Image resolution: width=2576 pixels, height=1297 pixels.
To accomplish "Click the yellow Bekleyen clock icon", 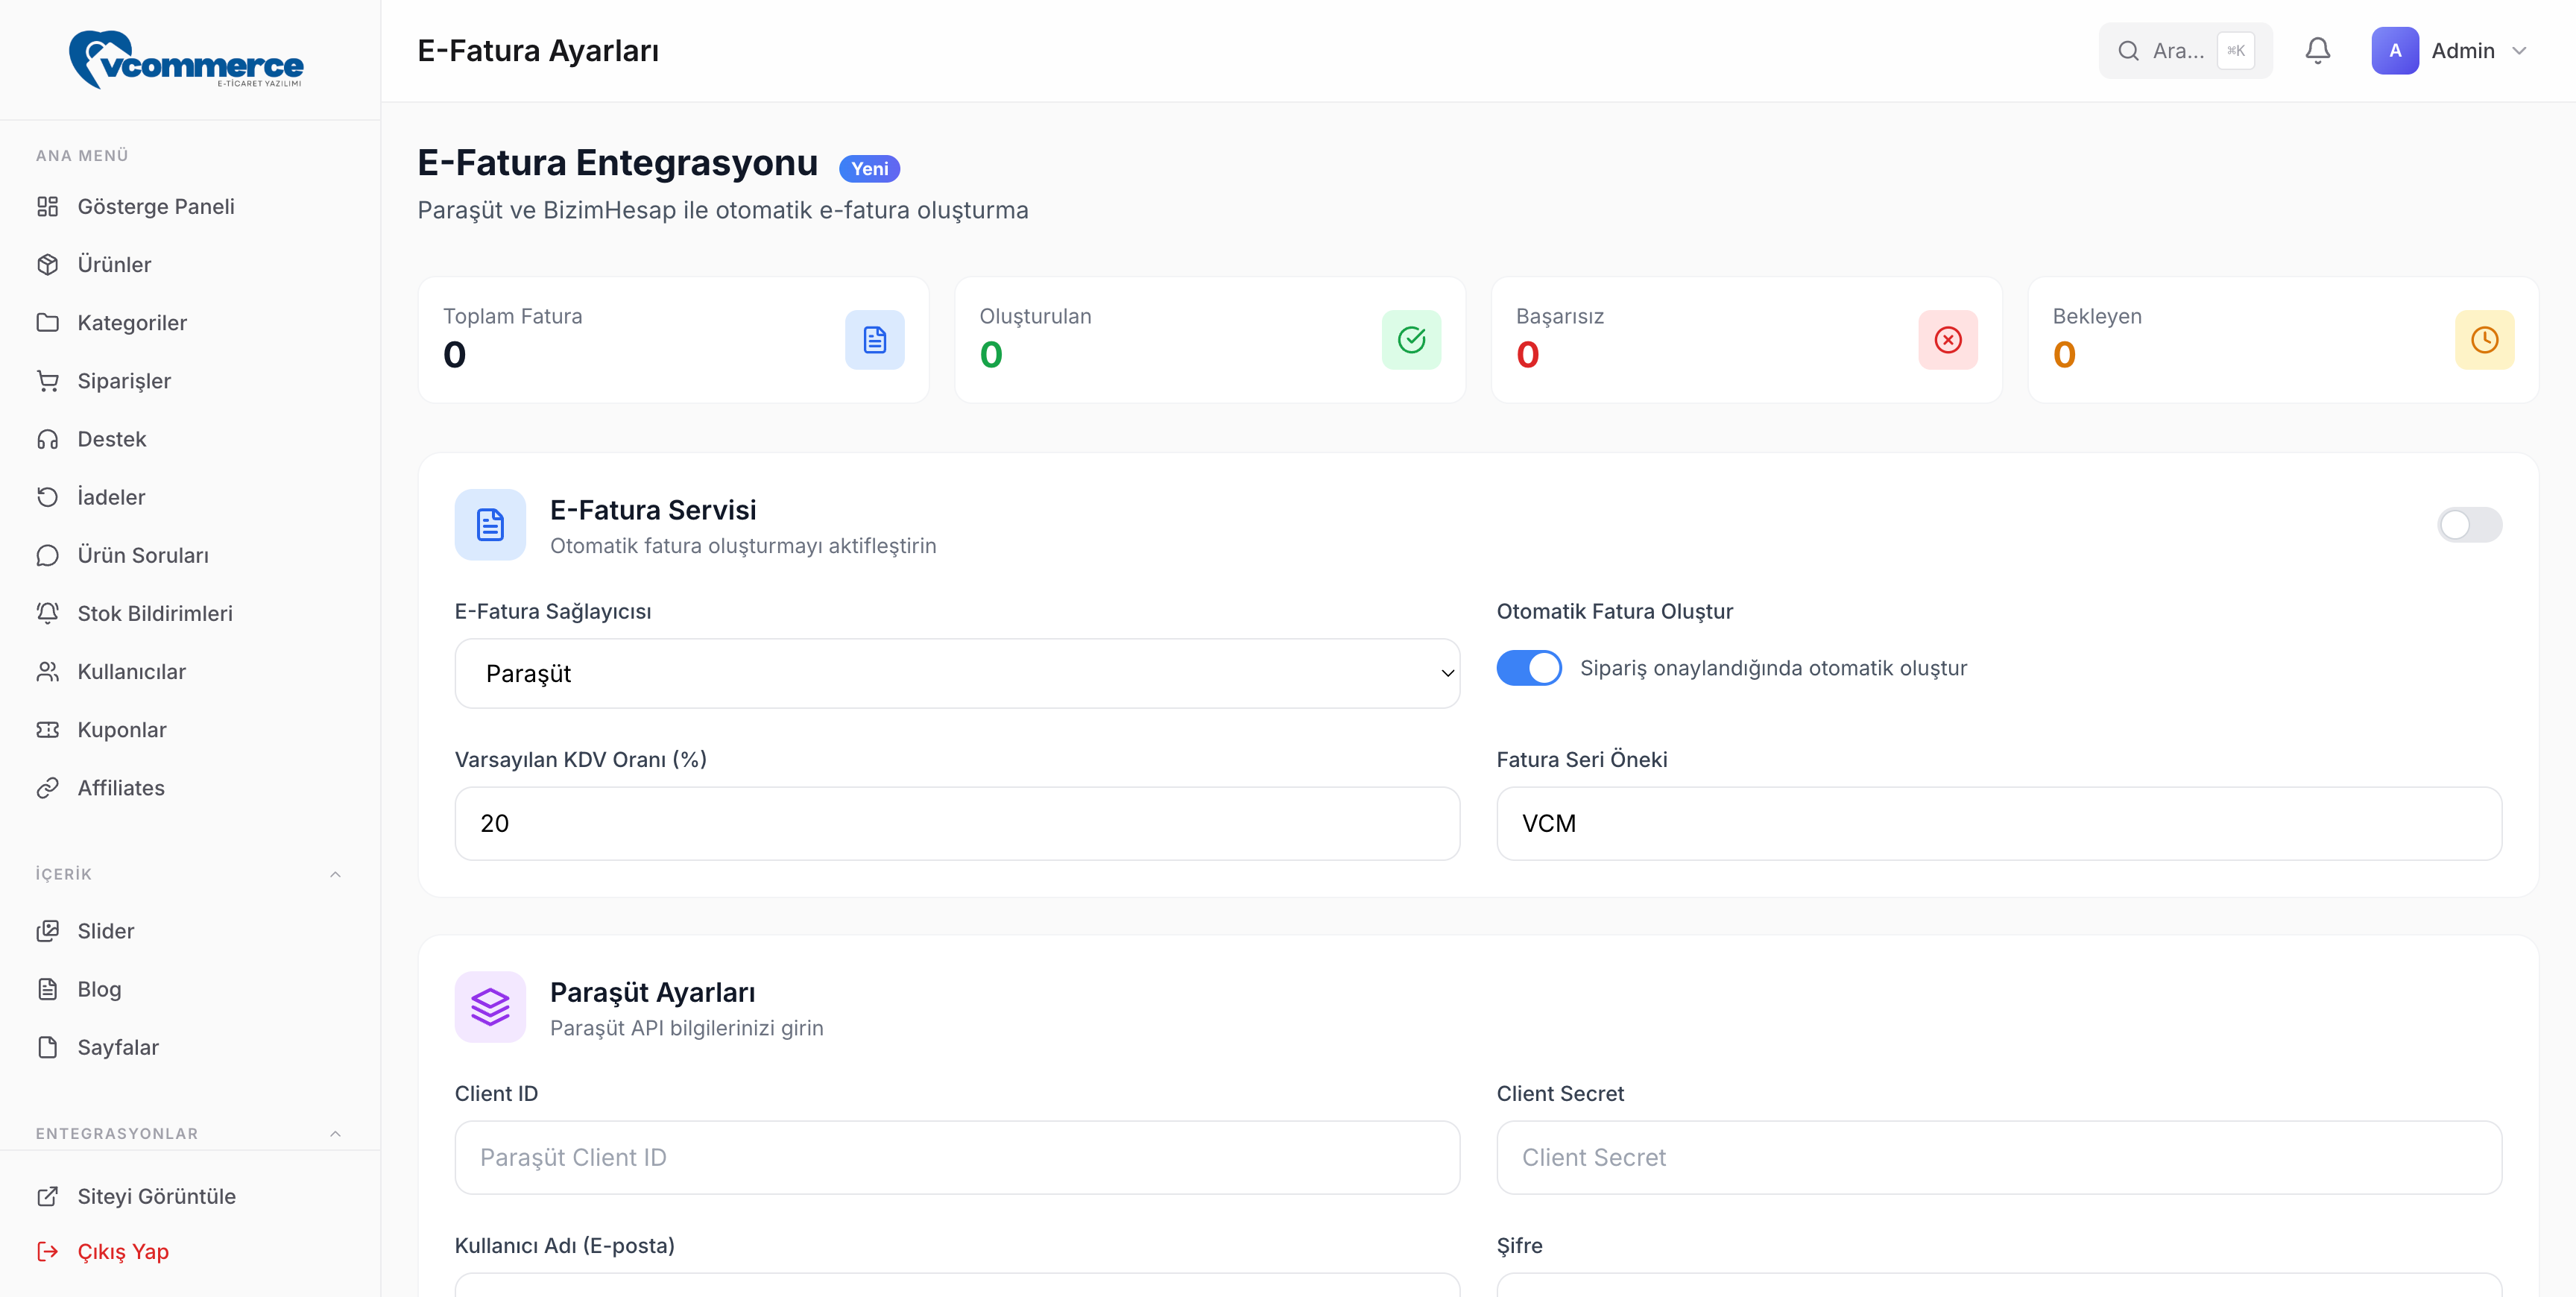I will point(2484,340).
